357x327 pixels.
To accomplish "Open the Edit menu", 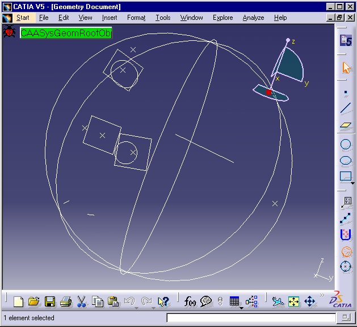I will pos(64,18).
